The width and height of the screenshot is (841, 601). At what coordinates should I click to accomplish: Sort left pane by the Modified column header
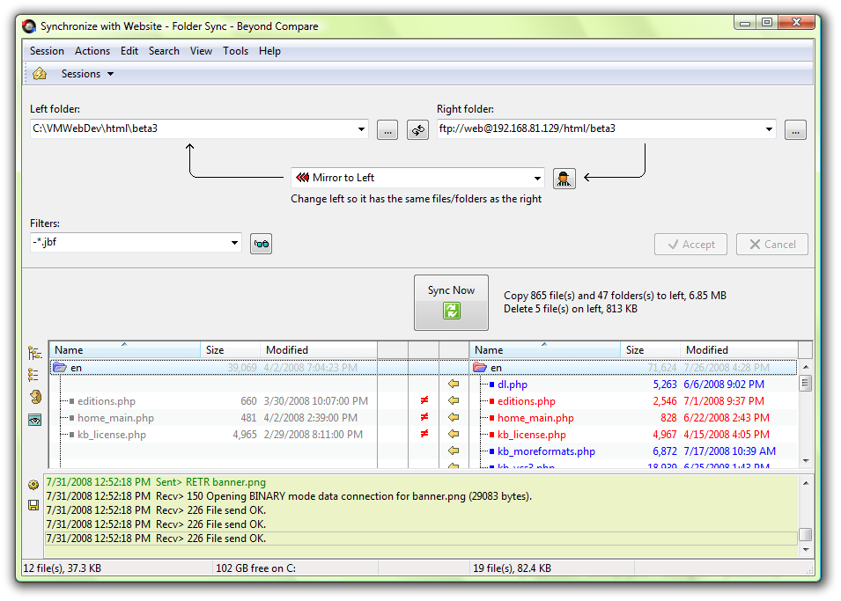coord(319,350)
